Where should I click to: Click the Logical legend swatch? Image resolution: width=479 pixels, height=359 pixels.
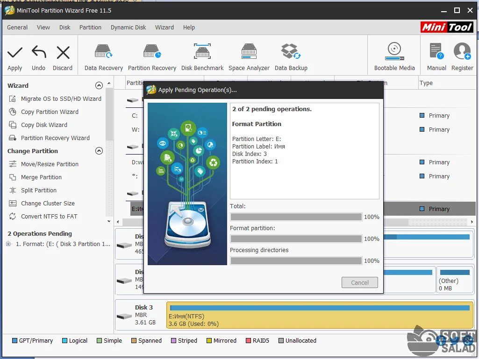pyautogui.click(x=64, y=340)
